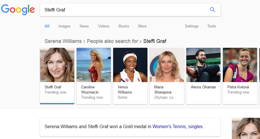This screenshot has width=260, height=139.
Task: Expand the More search options menu
Action: tap(142, 26)
